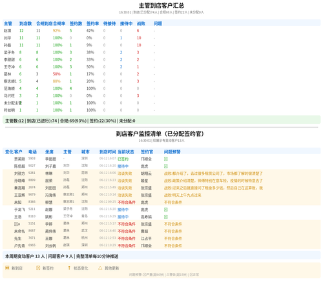The height and width of the screenshot is (289, 323).
Task: Click the 到店数 column header
Action: tap(25, 23)
